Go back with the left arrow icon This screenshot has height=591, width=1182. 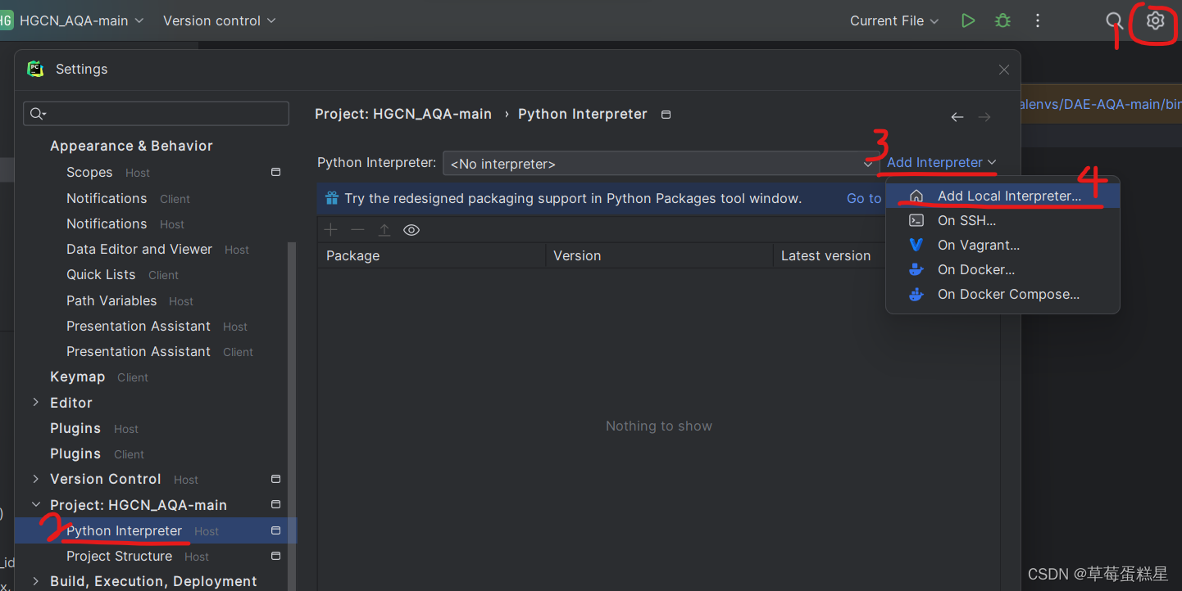pyautogui.click(x=957, y=117)
